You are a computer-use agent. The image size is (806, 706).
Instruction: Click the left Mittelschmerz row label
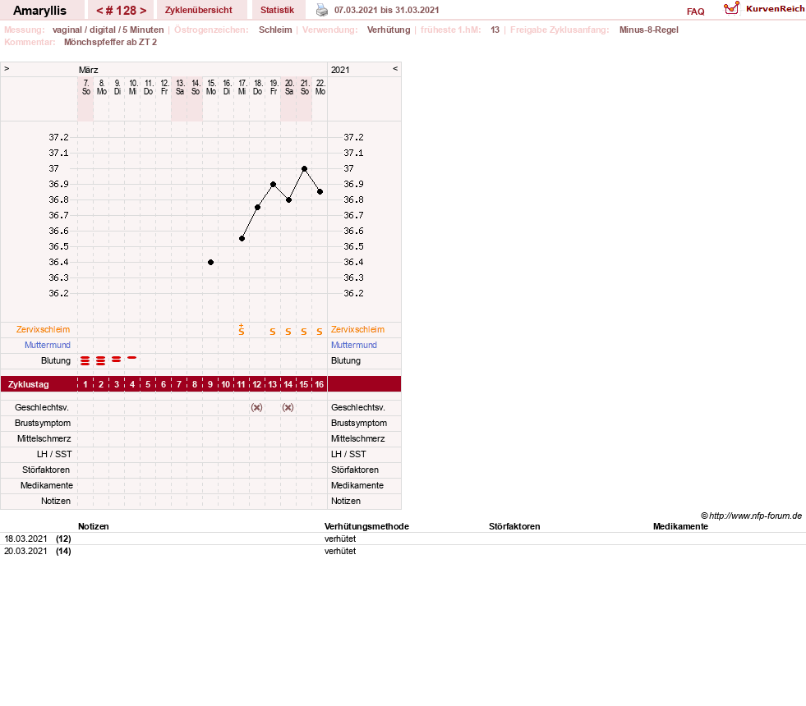44,439
